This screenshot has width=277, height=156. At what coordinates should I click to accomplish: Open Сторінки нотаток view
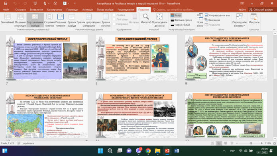point(49,20)
